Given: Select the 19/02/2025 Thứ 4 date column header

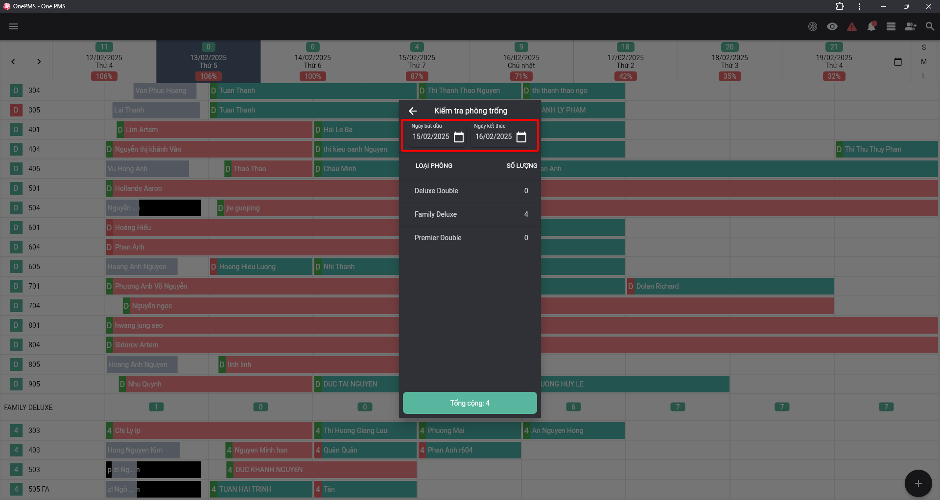Looking at the screenshot, I should (x=834, y=62).
